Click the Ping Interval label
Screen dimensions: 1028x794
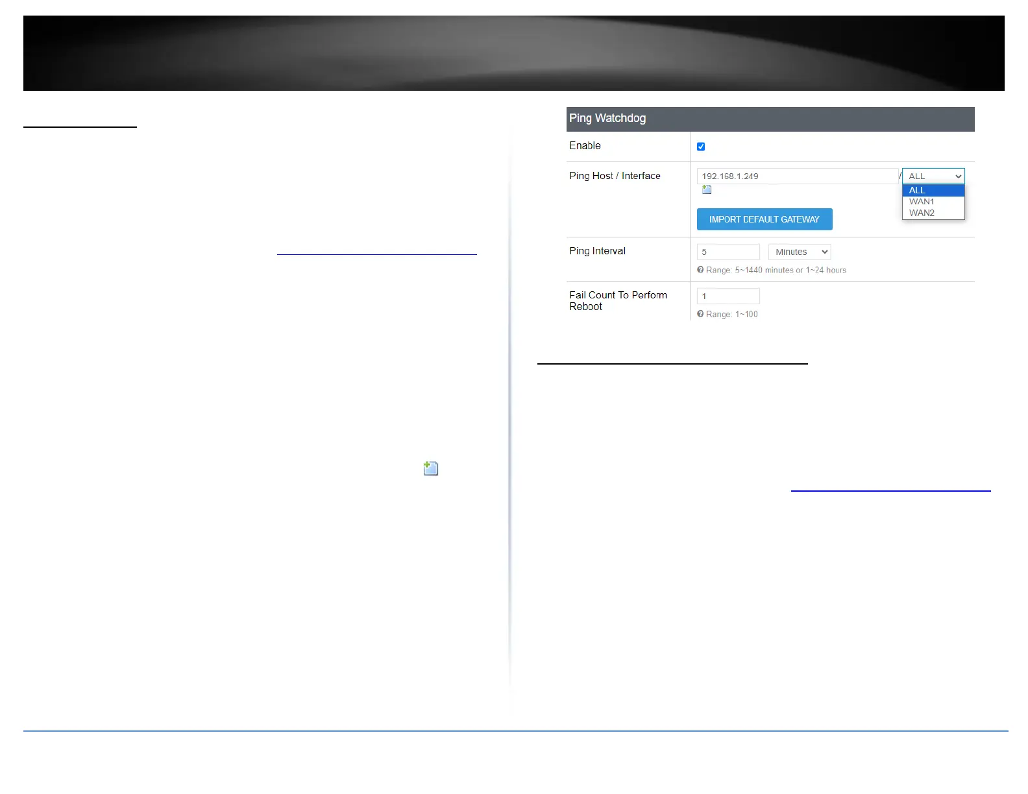(597, 251)
